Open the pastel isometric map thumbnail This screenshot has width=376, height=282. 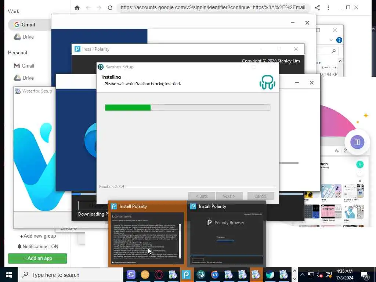point(331,191)
